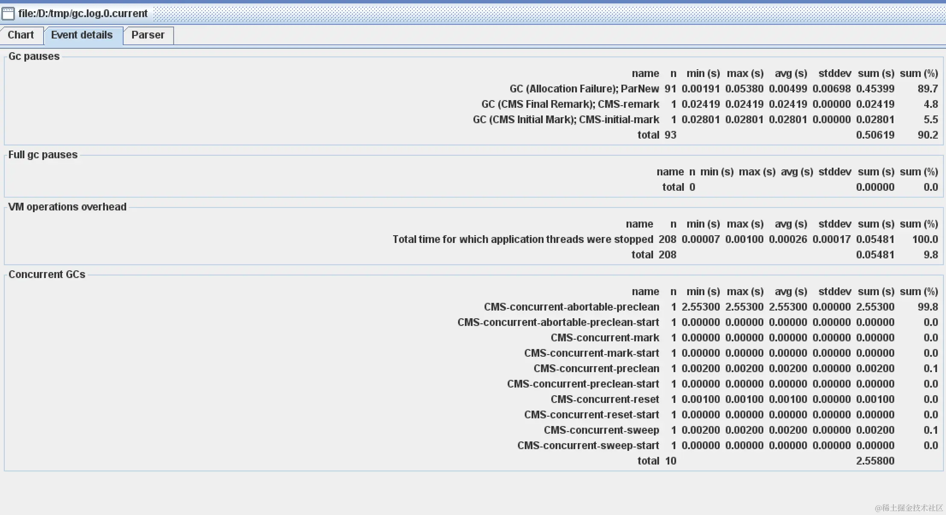Viewport: 946px width, 515px height.
Task: Switch to the Chart tab
Action: (x=21, y=35)
